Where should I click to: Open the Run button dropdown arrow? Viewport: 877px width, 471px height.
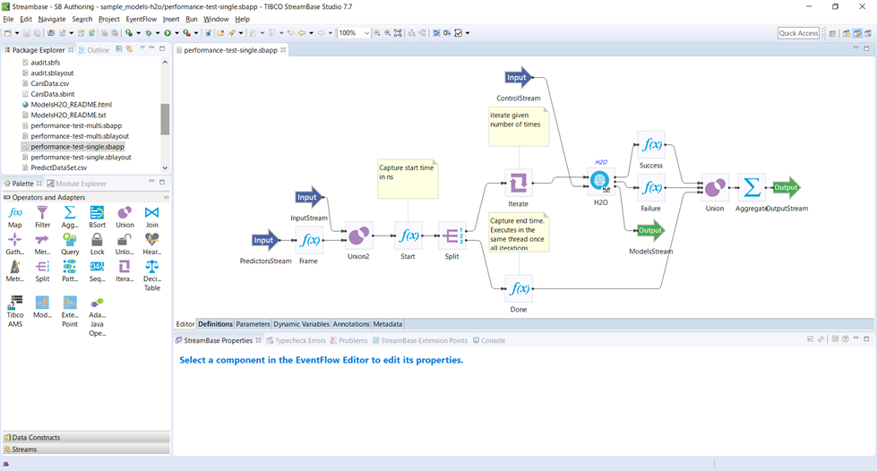coord(176,33)
